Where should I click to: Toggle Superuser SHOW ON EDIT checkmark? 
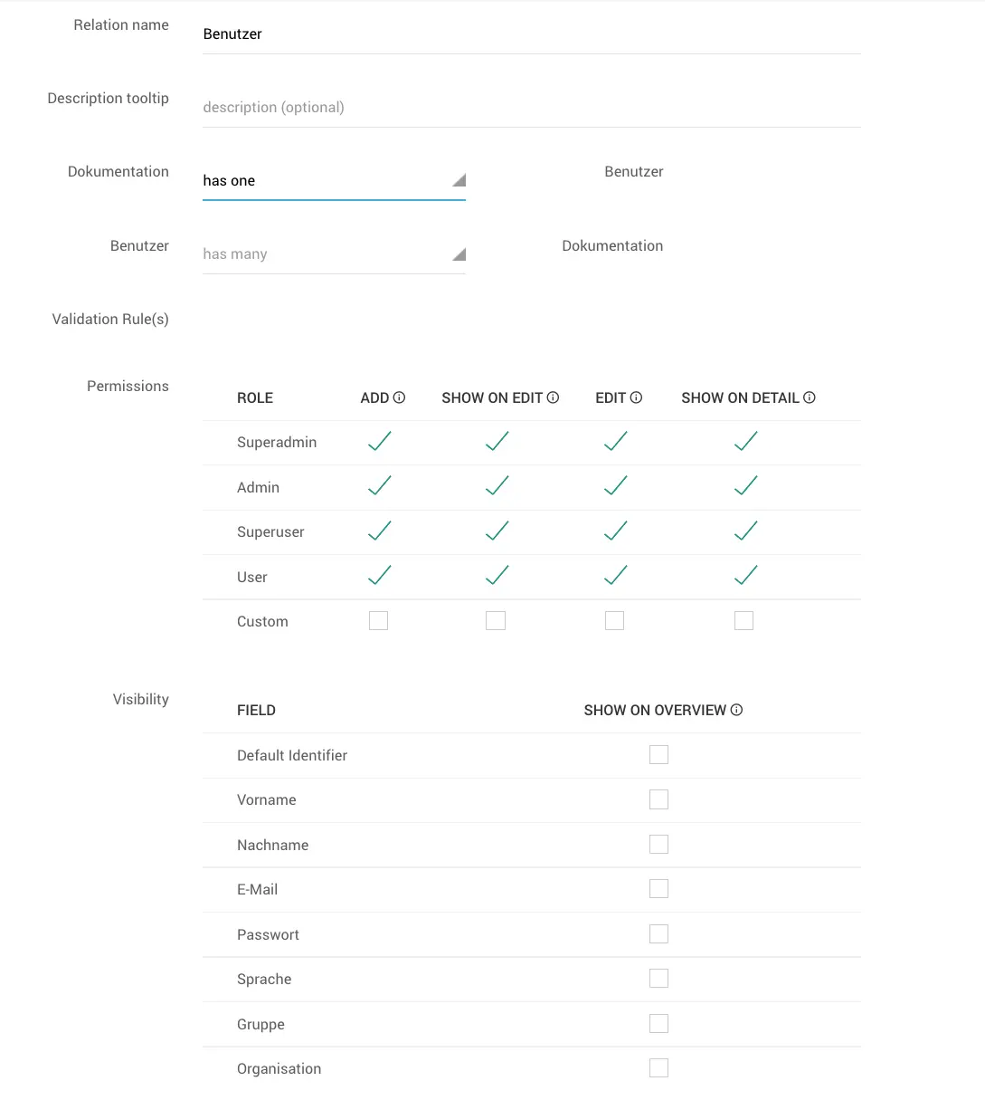pyautogui.click(x=497, y=531)
